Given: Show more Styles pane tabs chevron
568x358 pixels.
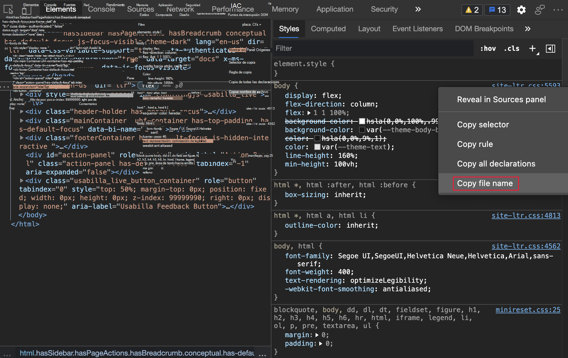Looking at the screenshot, I should coord(528,29).
